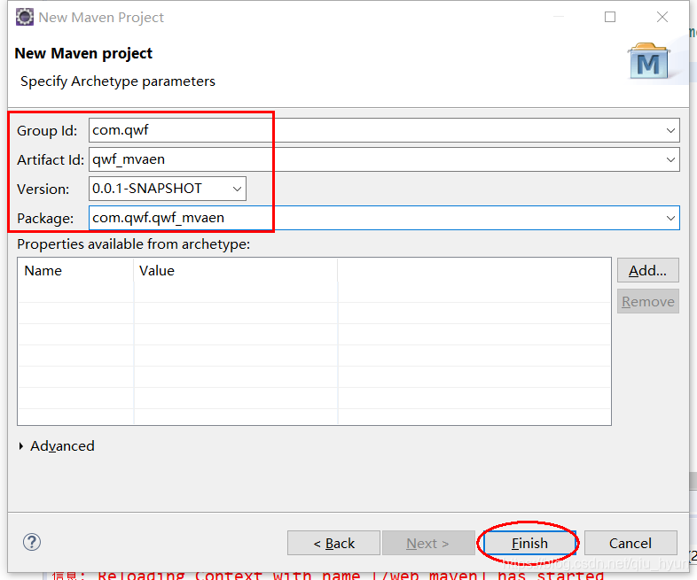Expand the Advanced section

point(56,446)
